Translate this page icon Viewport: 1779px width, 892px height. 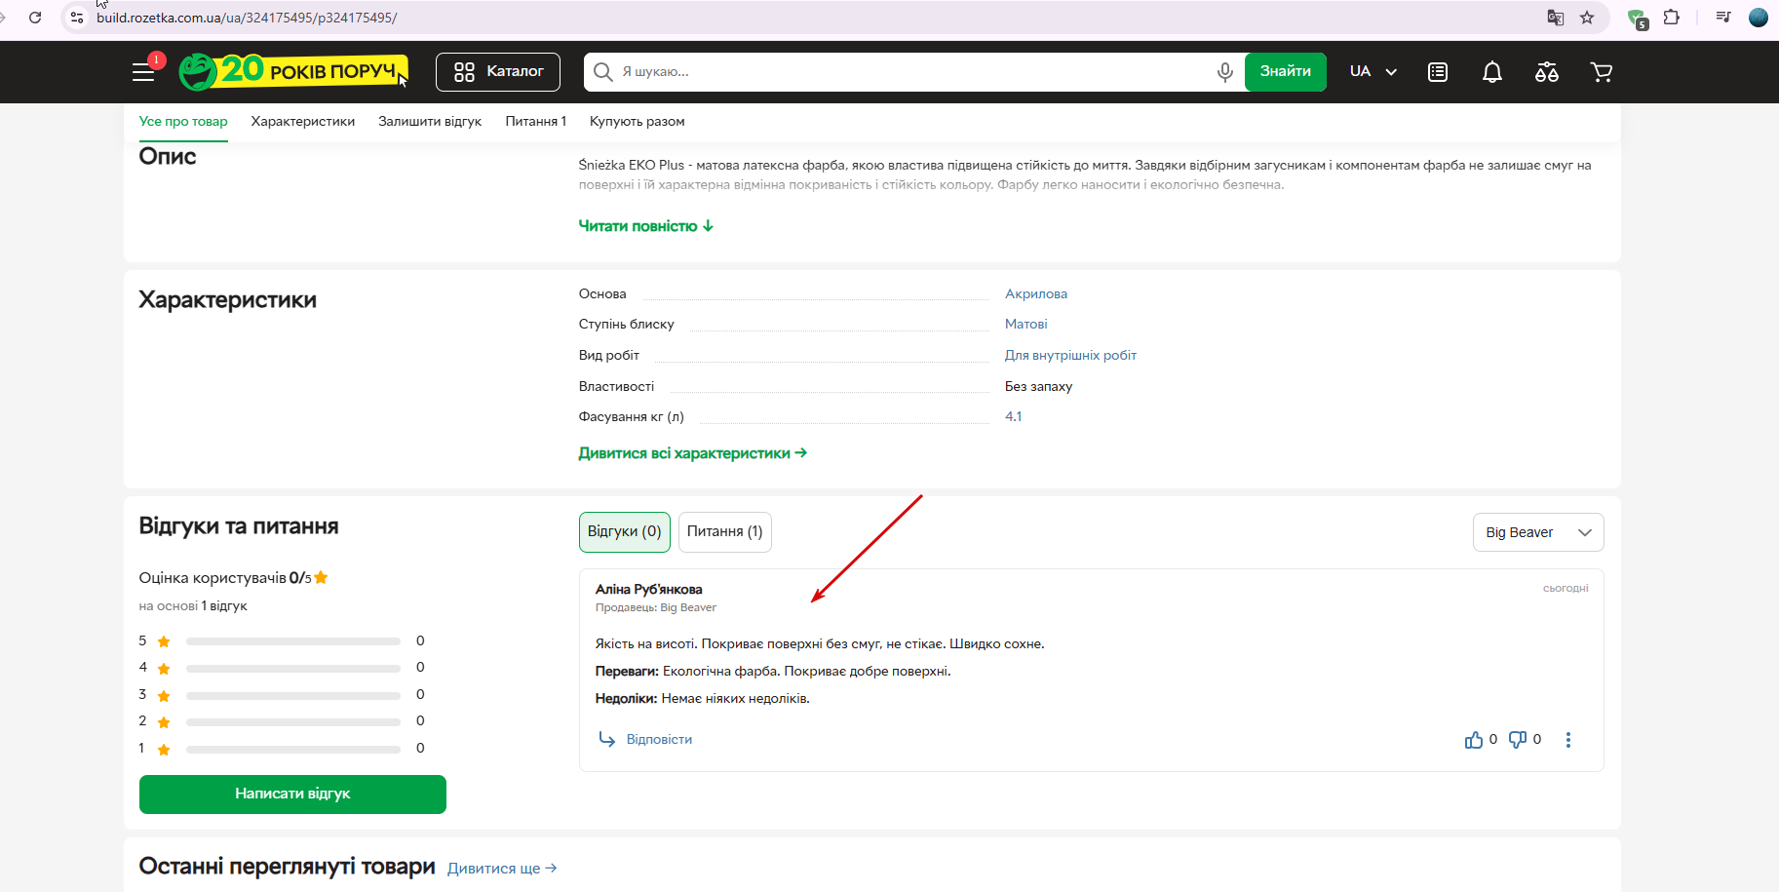click(x=1556, y=18)
